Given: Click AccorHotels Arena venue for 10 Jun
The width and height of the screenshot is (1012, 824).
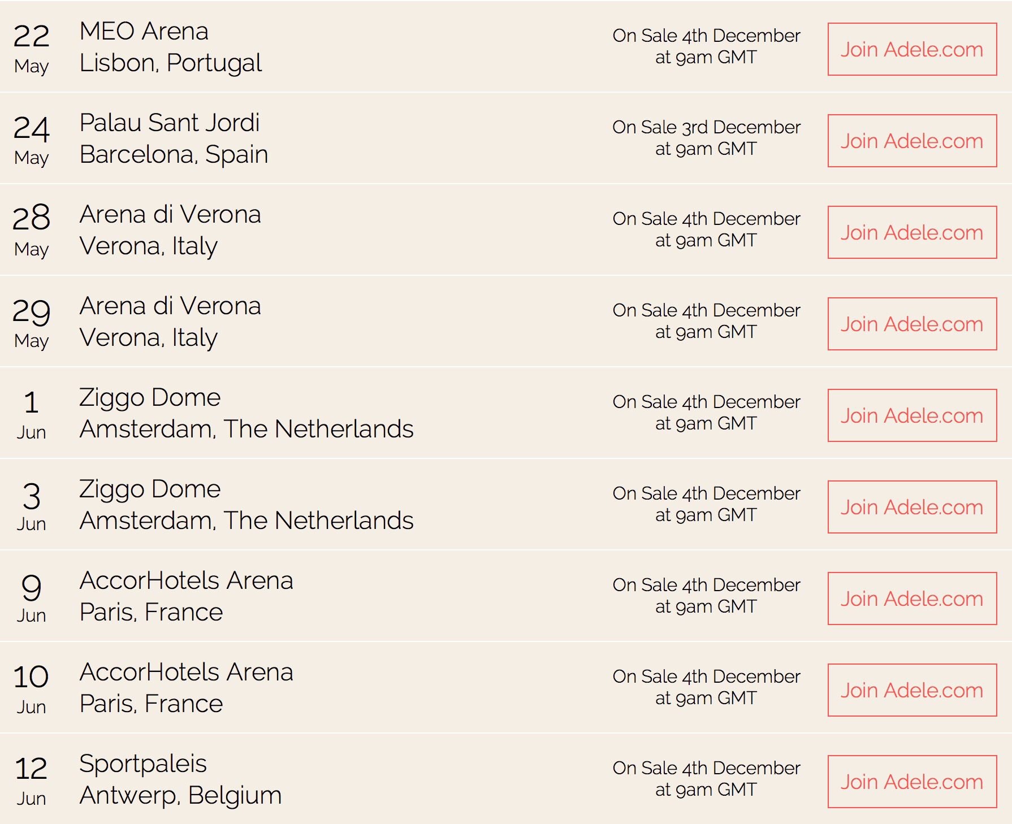Looking at the screenshot, I should point(186,672).
